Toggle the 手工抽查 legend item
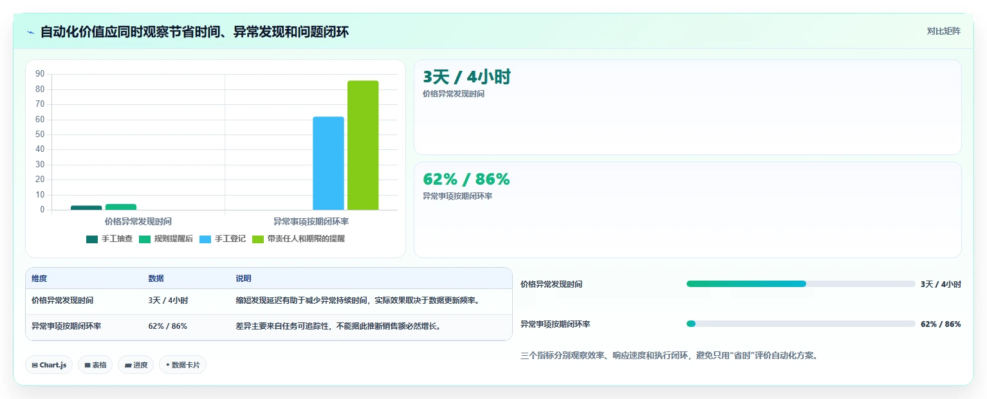Image resolution: width=987 pixels, height=399 pixels. pyautogui.click(x=109, y=239)
